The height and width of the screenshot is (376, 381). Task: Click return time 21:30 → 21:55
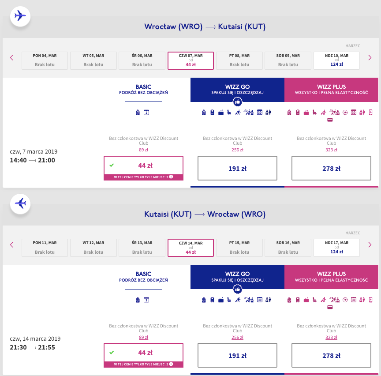tap(32, 347)
